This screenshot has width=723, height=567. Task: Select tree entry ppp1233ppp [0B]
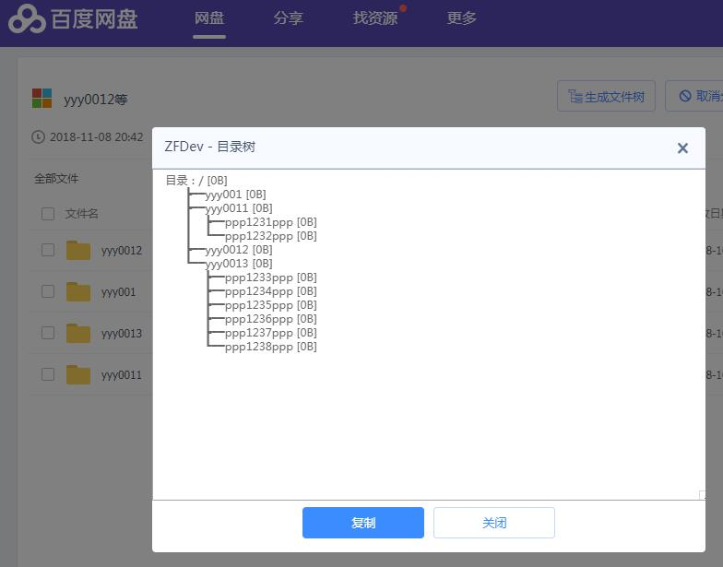pos(271,278)
